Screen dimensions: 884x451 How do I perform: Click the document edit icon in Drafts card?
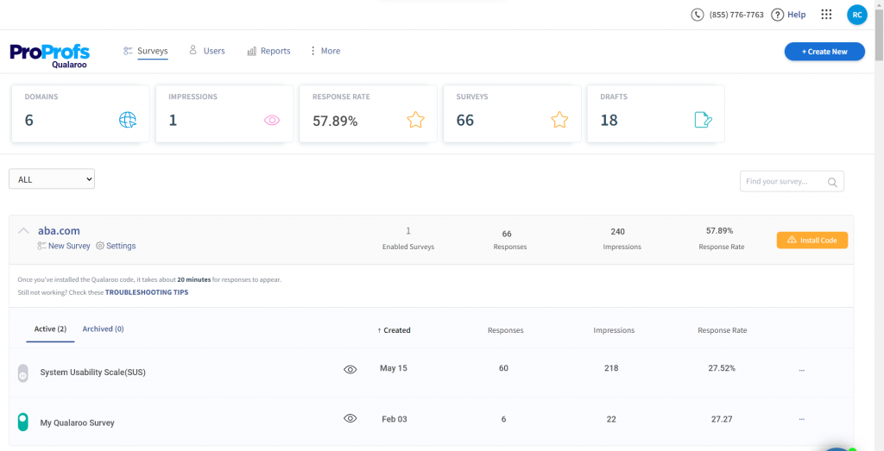(703, 120)
